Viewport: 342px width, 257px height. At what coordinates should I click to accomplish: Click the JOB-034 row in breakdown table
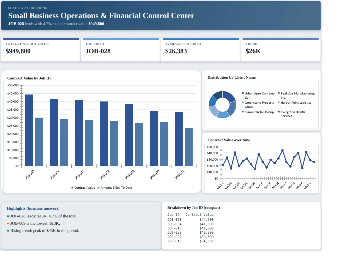[190, 224]
